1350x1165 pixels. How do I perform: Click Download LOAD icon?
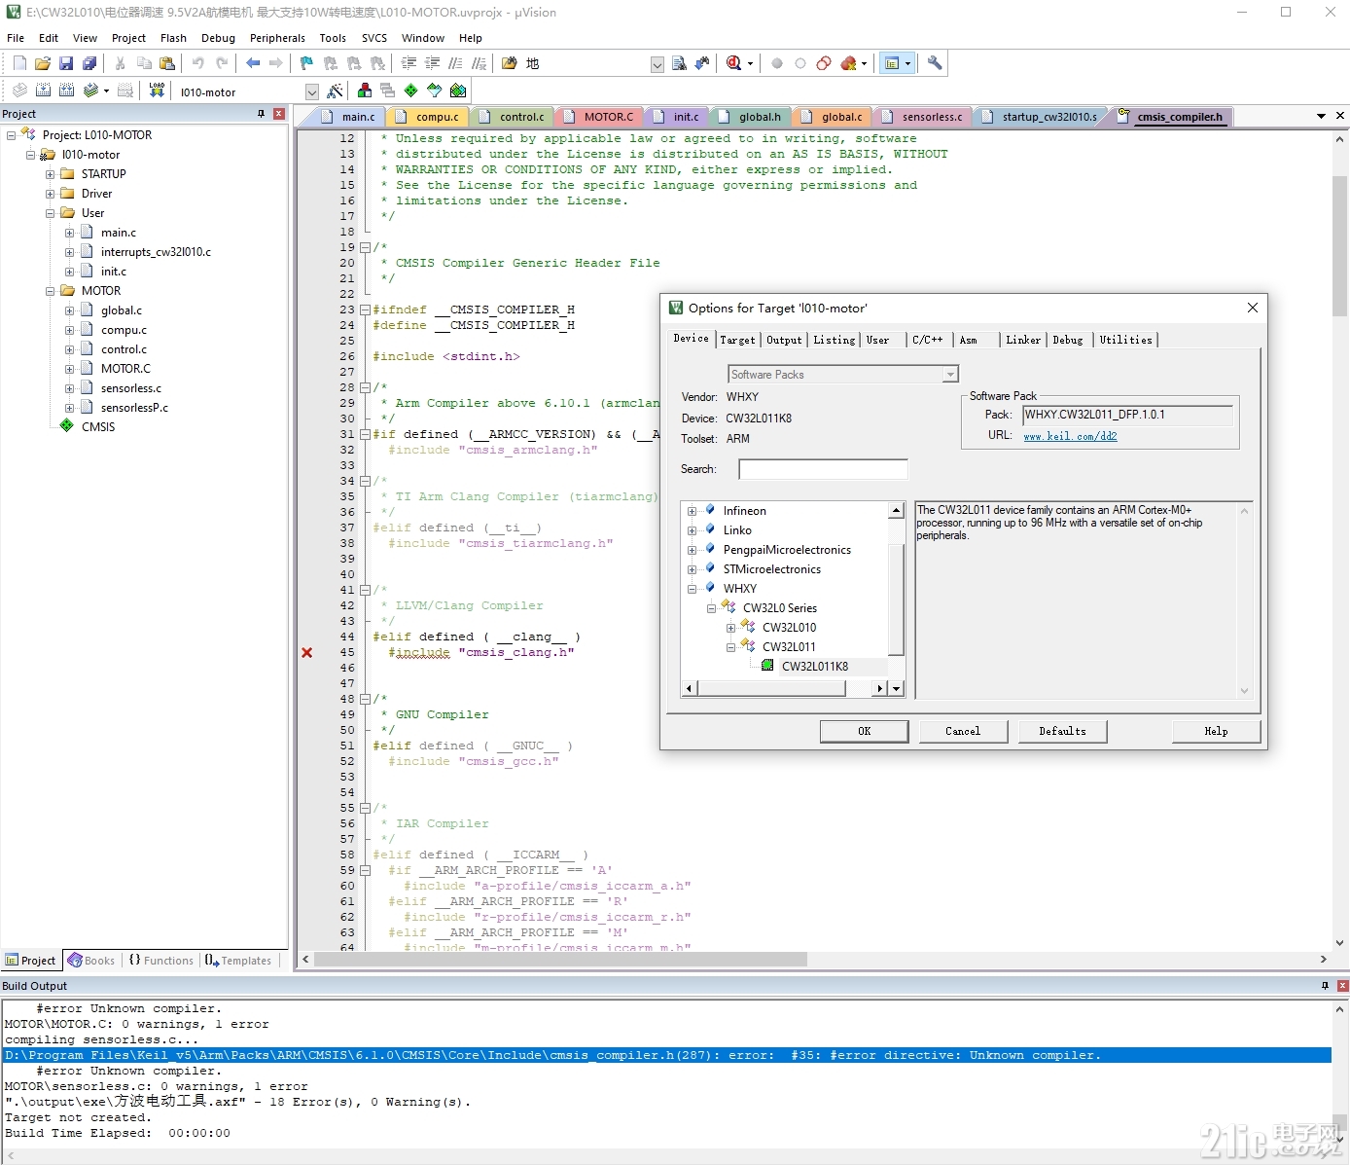click(157, 91)
